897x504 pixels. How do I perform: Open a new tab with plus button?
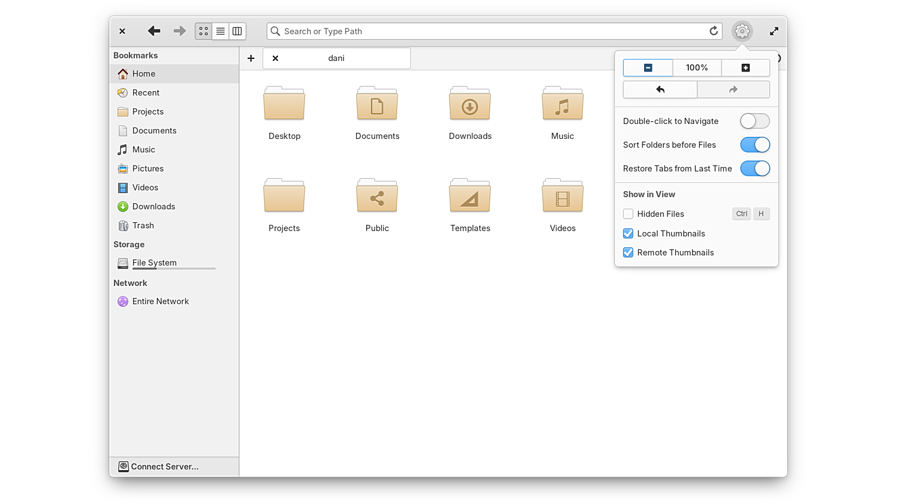[251, 58]
